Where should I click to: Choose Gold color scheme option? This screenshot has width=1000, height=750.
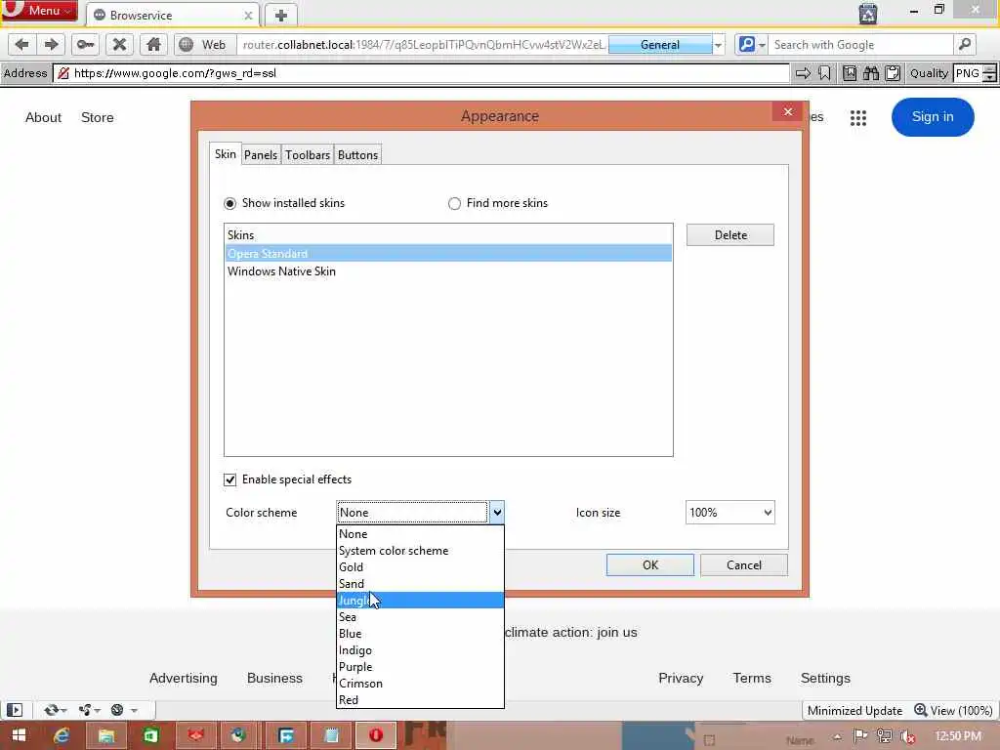point(420,567)
